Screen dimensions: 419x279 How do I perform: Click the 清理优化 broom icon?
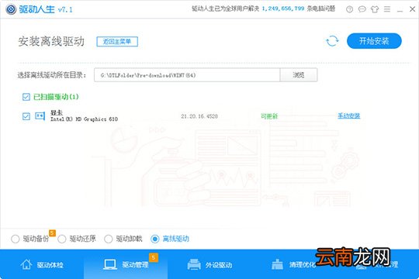[x=277, y=264]
